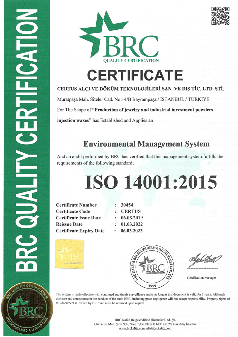
Task: Click the green BRC star logo
Action: pyautogui.click(x=119, y=36)
